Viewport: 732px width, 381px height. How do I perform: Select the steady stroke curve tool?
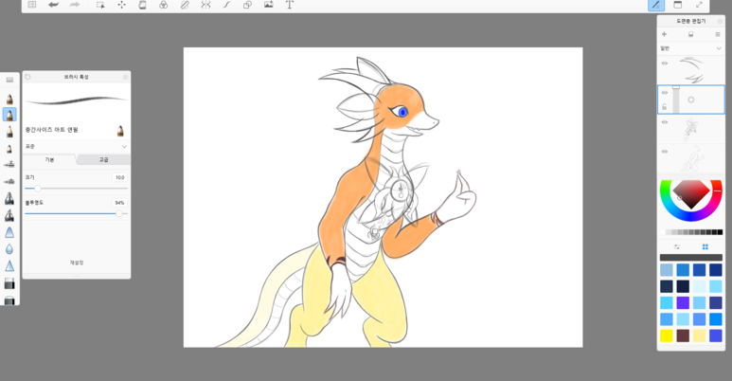(x=227, y=5)
